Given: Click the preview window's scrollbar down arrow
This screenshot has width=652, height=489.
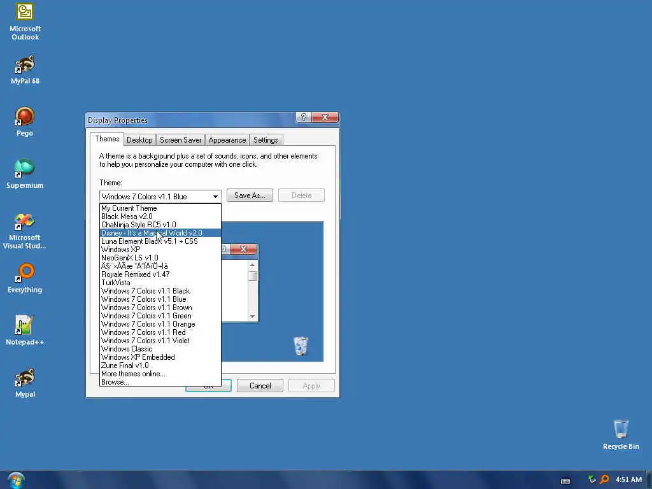Looking at the screenshot, I should coord(252,317).
